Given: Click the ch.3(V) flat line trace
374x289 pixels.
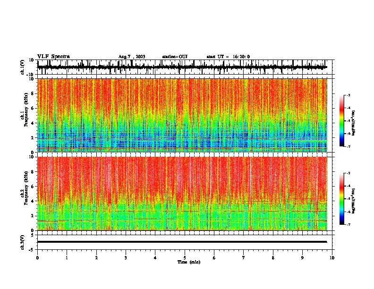Looking at the screenshot, I should 182,242.
